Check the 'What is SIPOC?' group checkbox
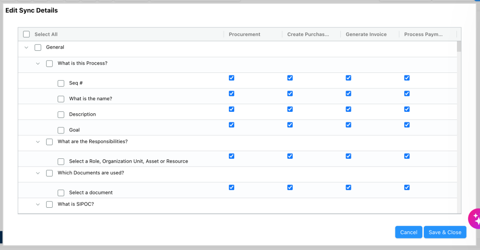 pyautogui.click(x=49, y=204)
